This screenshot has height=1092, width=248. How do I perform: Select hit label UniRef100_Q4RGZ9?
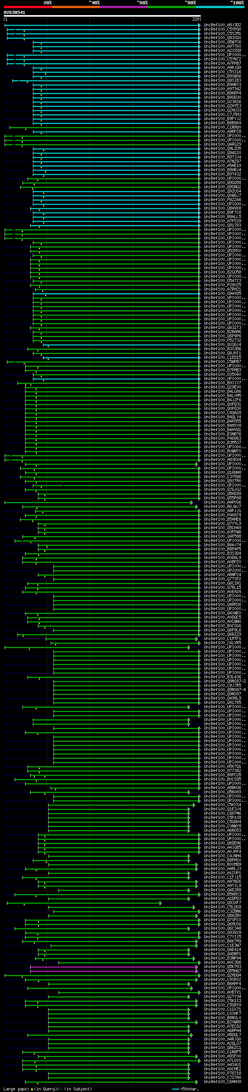tap(222, 144)
